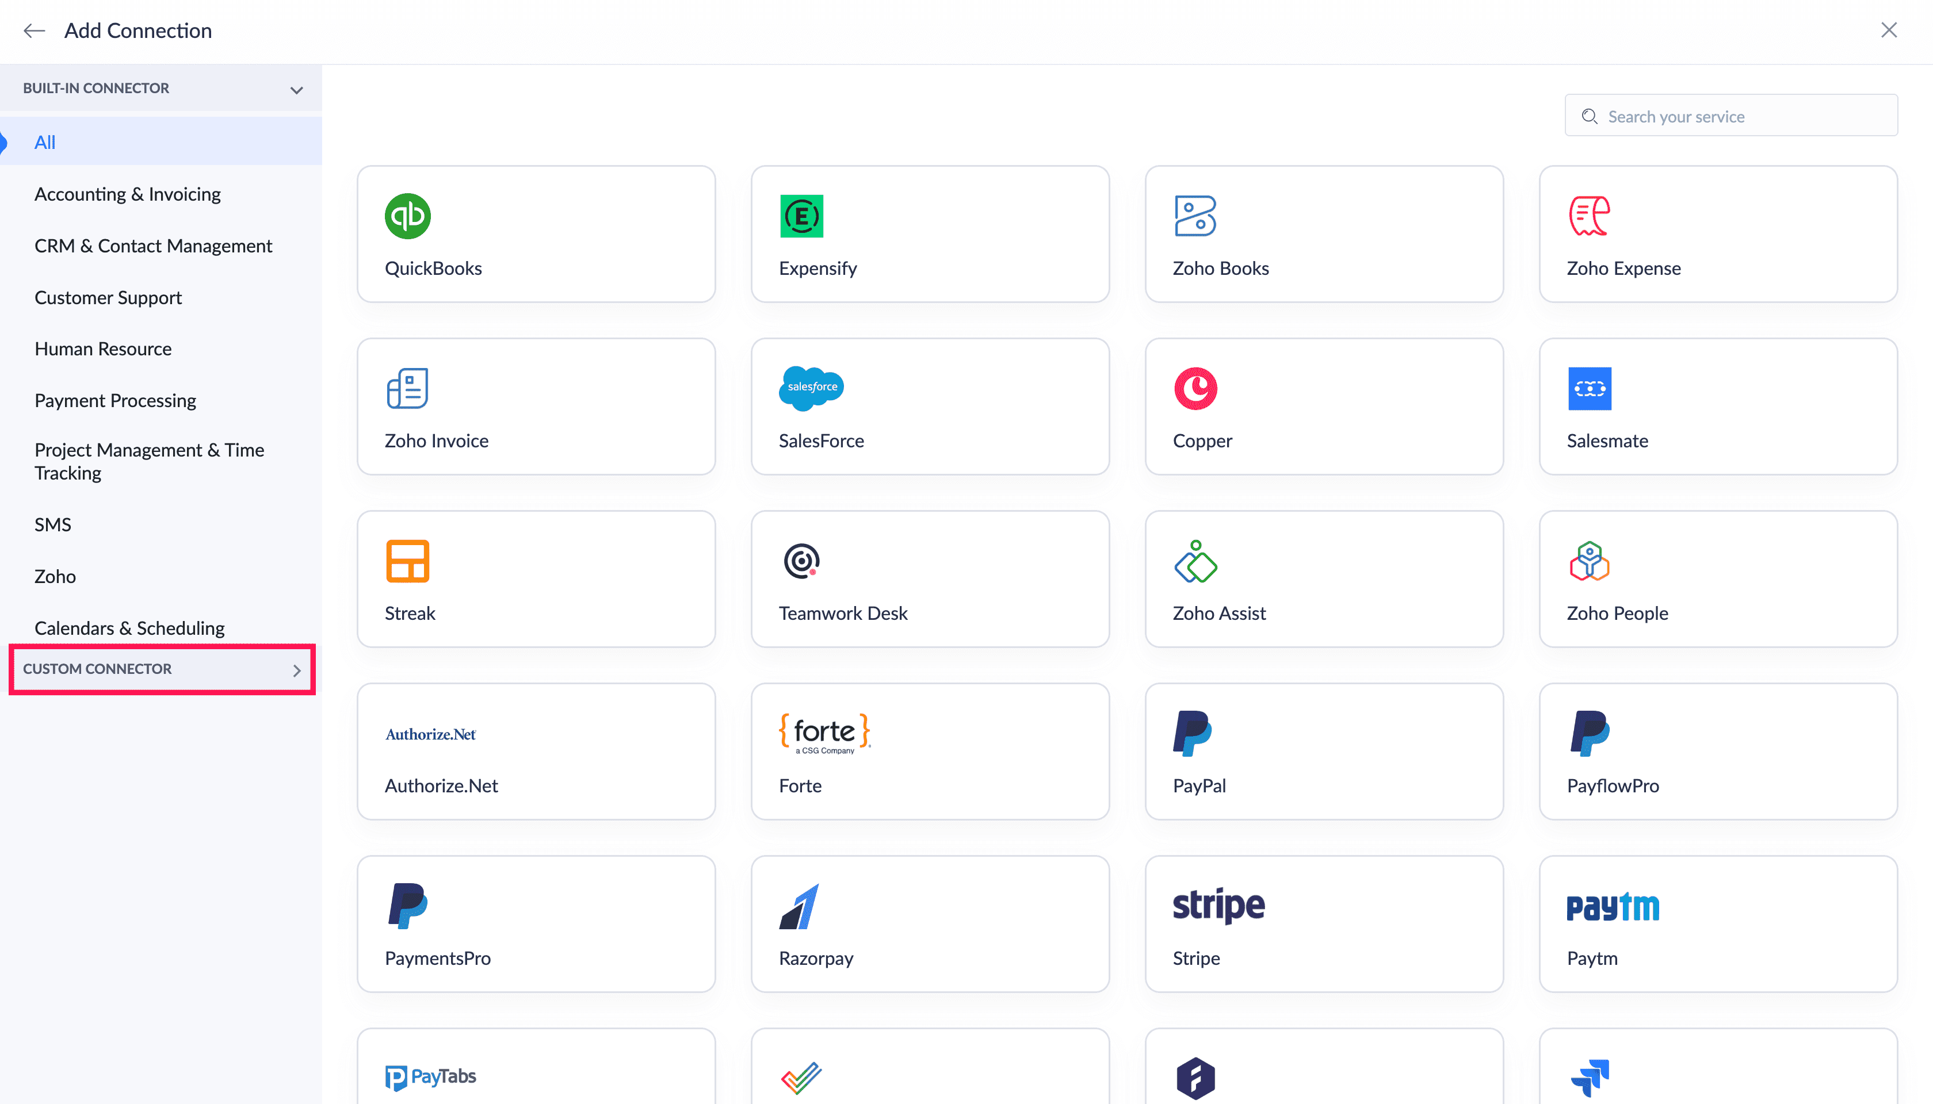This screenshot has height=1104, width=1933.
Task: Choose the Stripe logo
Action: click(1218, 906)
